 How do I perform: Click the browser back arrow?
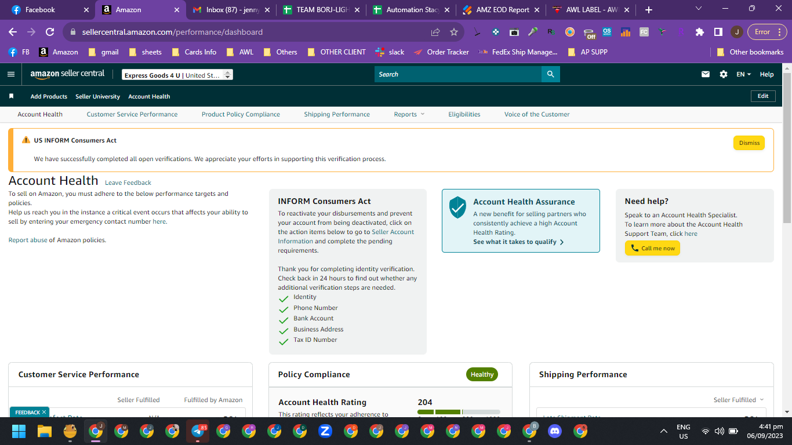click(13, 32)
